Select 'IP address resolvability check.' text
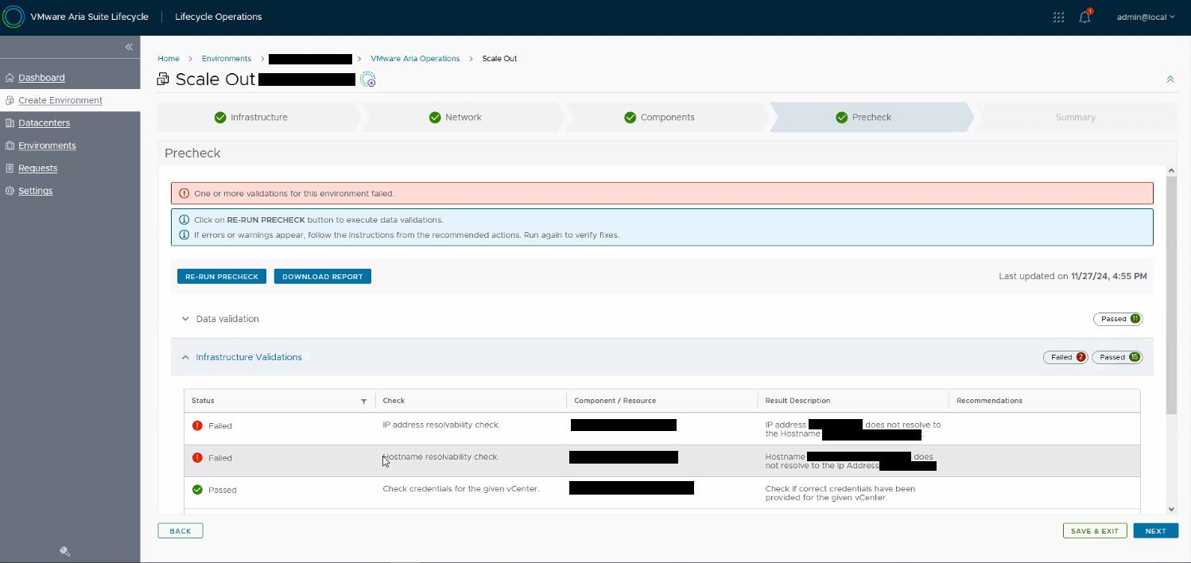This screenshot has width=1191, height=563. 441,425
